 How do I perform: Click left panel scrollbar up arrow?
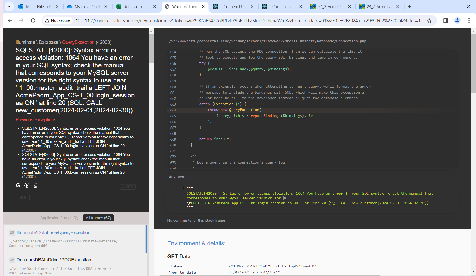click(x=151, y=31)
